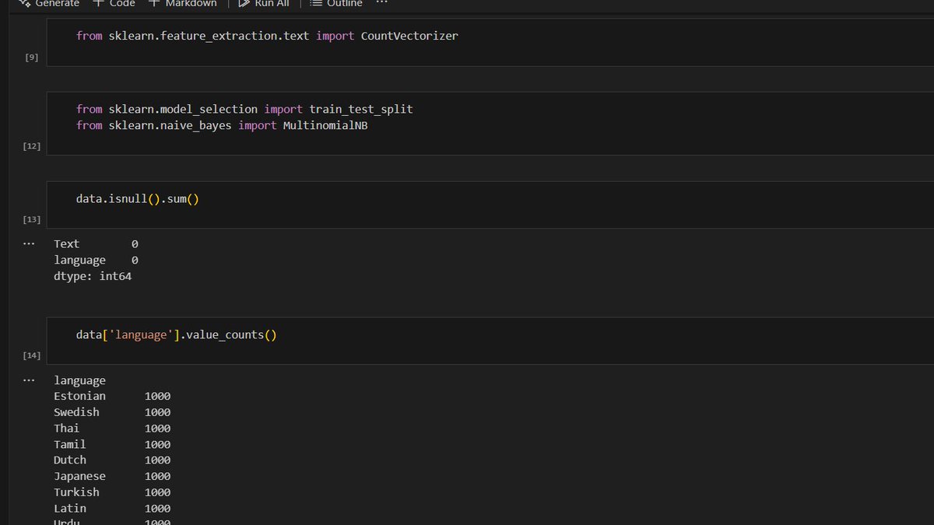
Task: Click inside the CountVectorizer import cell
Action: click(490, 43)
